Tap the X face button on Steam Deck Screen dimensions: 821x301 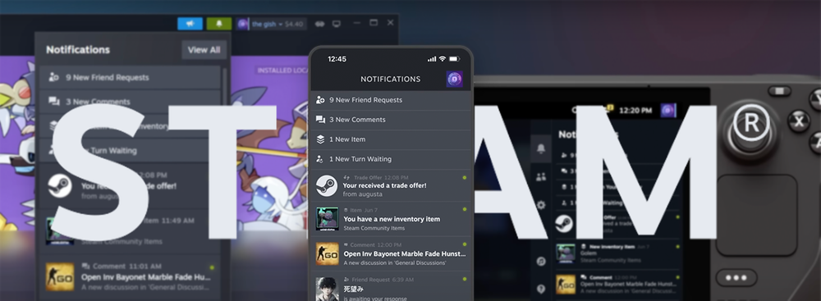pyautogui.click(x=799, y=121)
